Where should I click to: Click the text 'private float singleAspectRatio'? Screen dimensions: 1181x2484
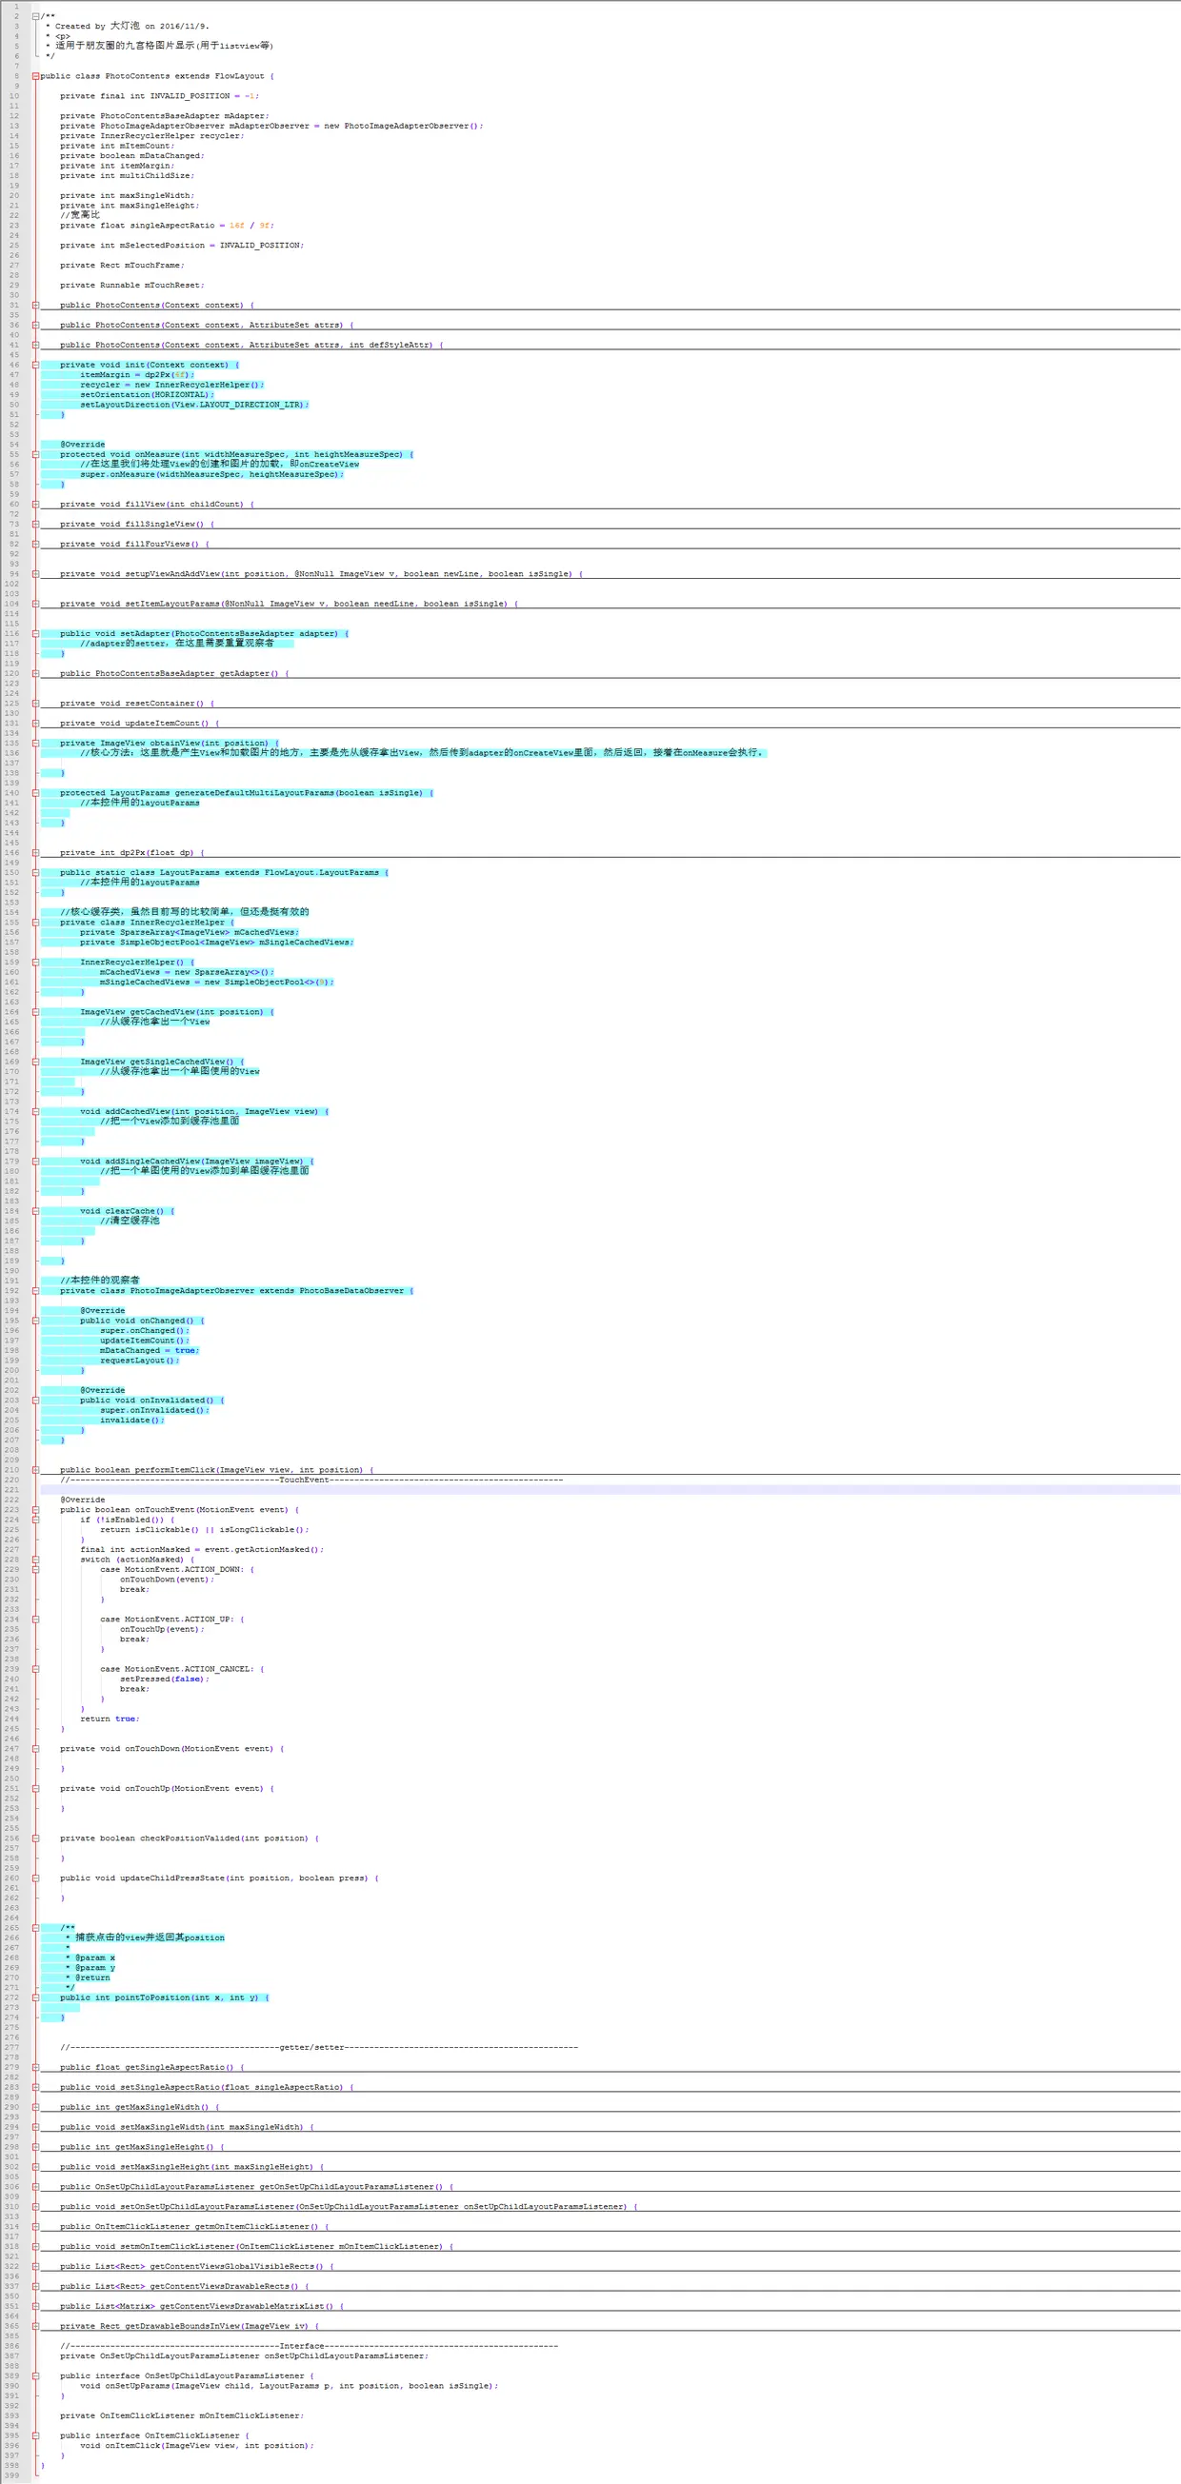[x=137, y=226]
